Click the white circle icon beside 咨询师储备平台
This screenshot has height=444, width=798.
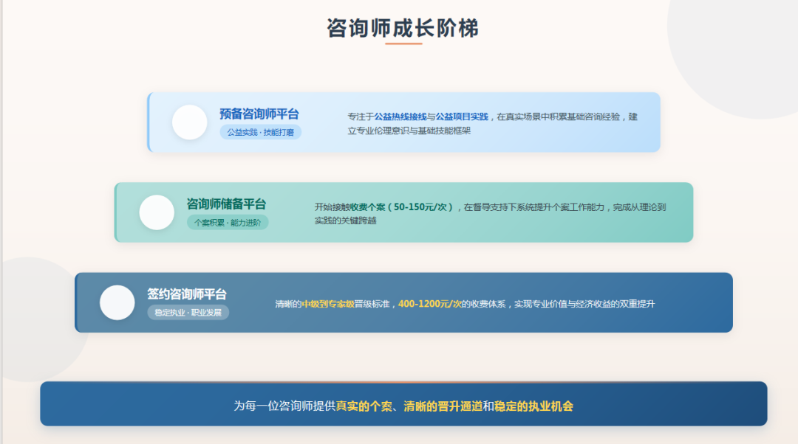[x=157, y=212]
